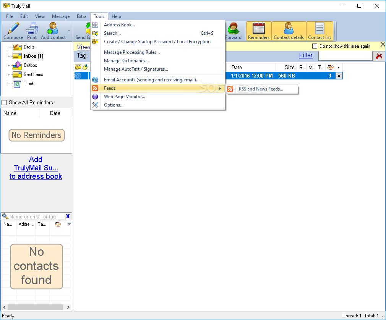
Task: Choose Search... from the Tools menu
Action: tap(158, 33)
